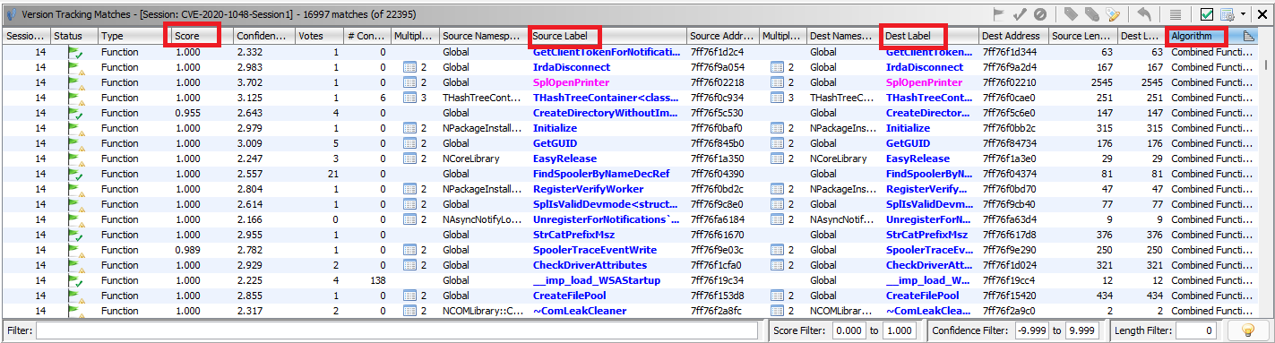Select source length 2545 cell
The image size is (1275, 343).
[1083, 82]
